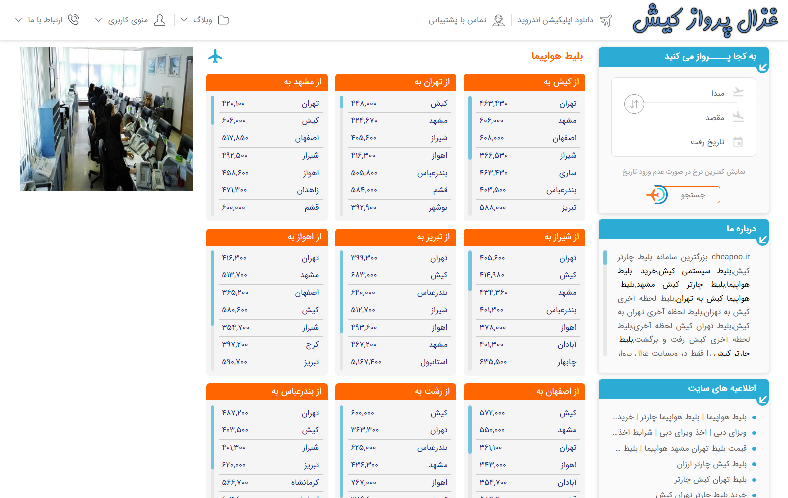Click arrow icon on درباره ما panel
Viewport: 788px width, 498px height.
click(x=763, y=240)
